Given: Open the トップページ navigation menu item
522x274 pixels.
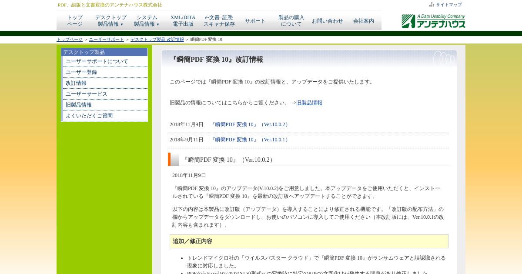Looking at the screenshot, I should coord(75,21).
